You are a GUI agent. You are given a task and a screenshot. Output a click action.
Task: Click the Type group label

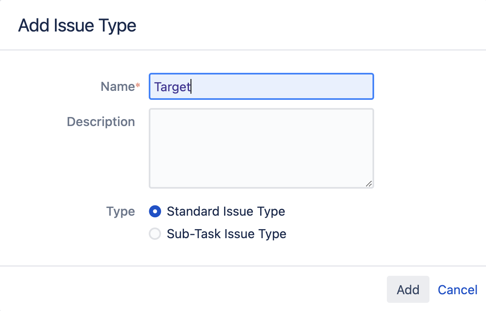pos(120,212)
